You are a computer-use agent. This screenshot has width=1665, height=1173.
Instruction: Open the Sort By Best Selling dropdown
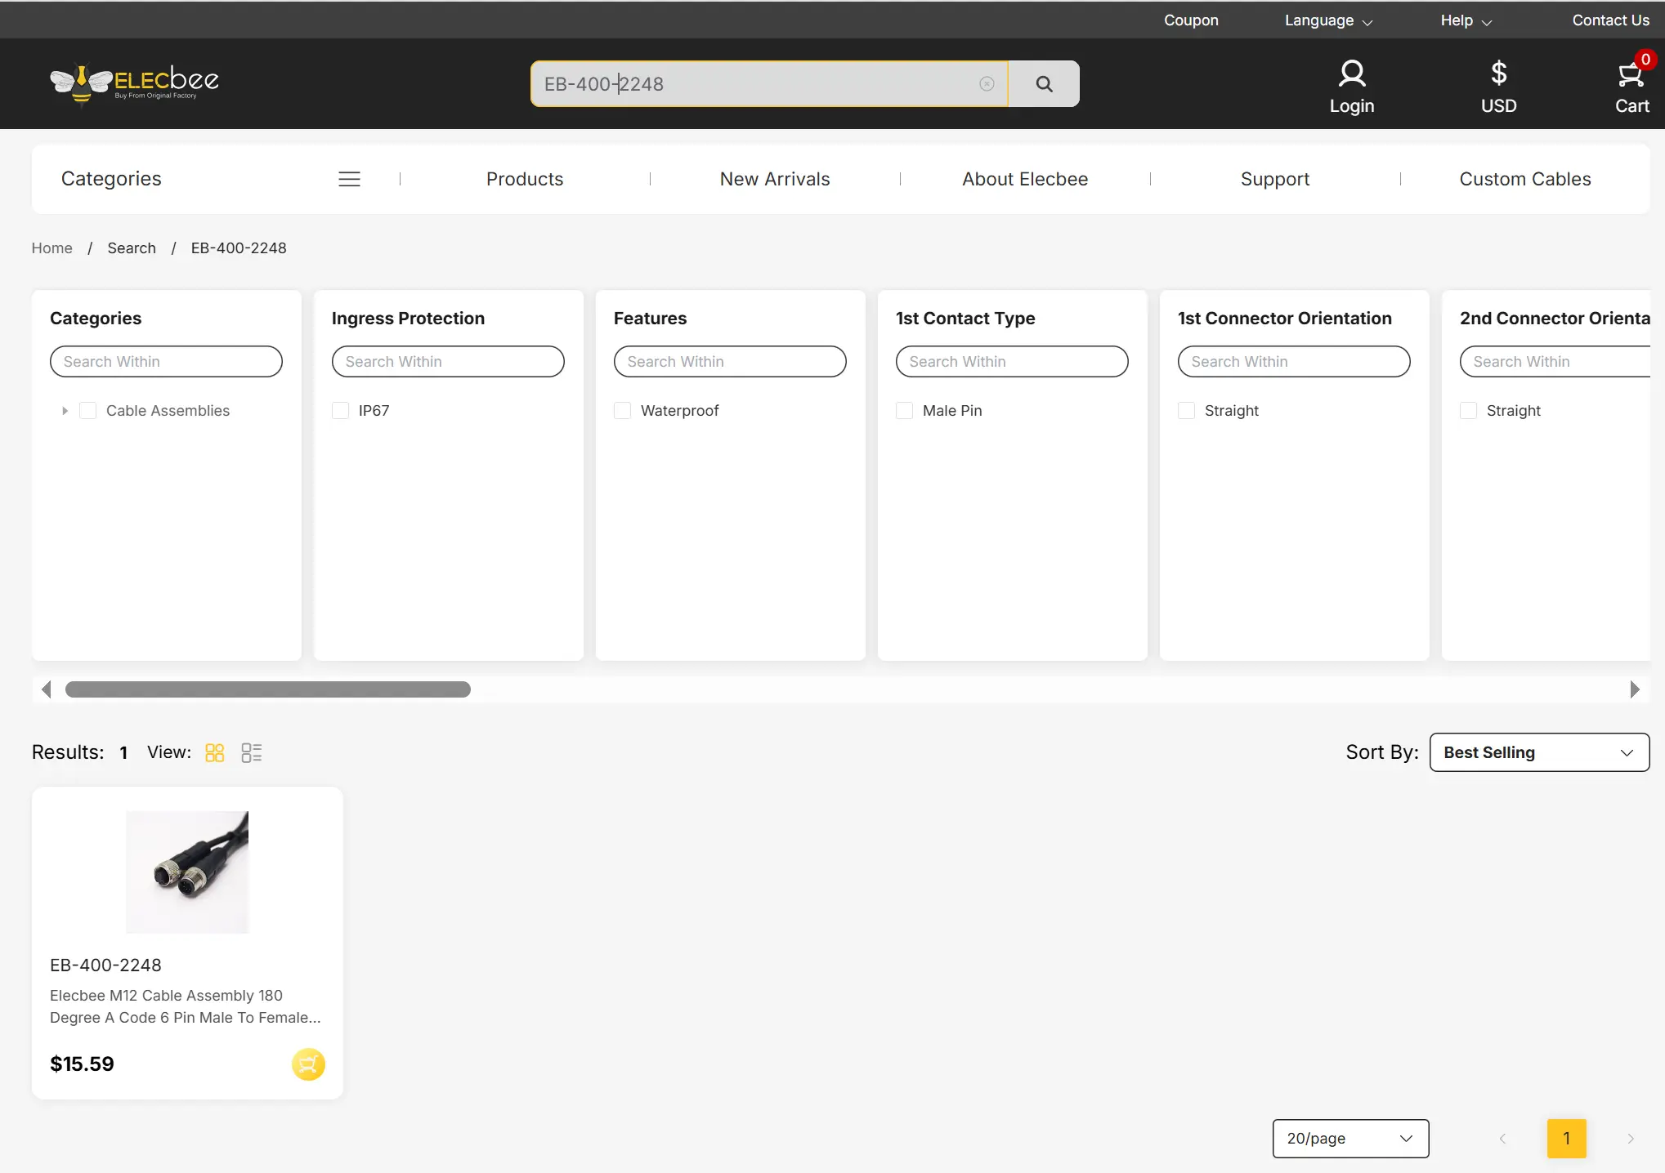pos(1539,752)
